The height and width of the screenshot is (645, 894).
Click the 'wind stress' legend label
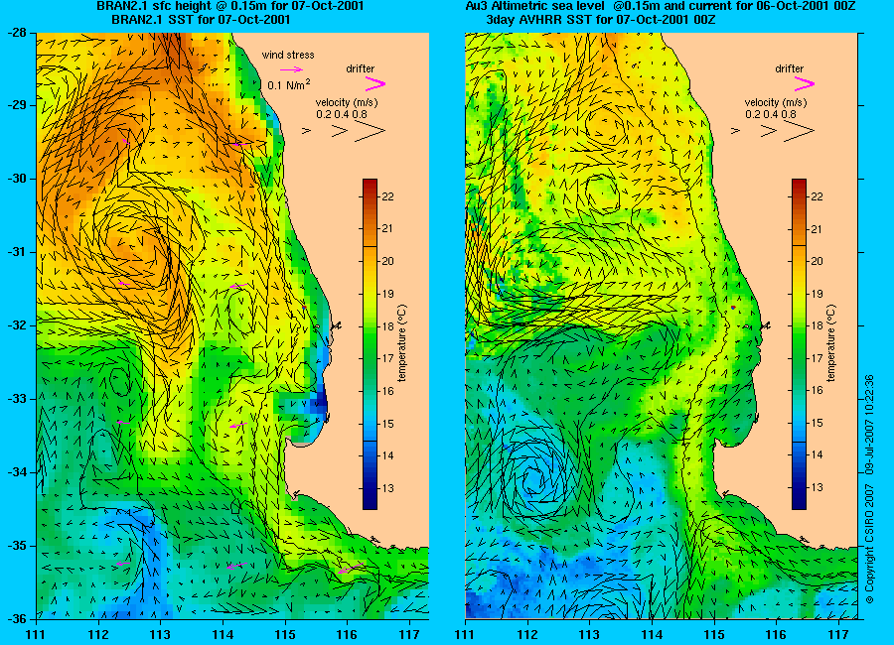(288, 56)
